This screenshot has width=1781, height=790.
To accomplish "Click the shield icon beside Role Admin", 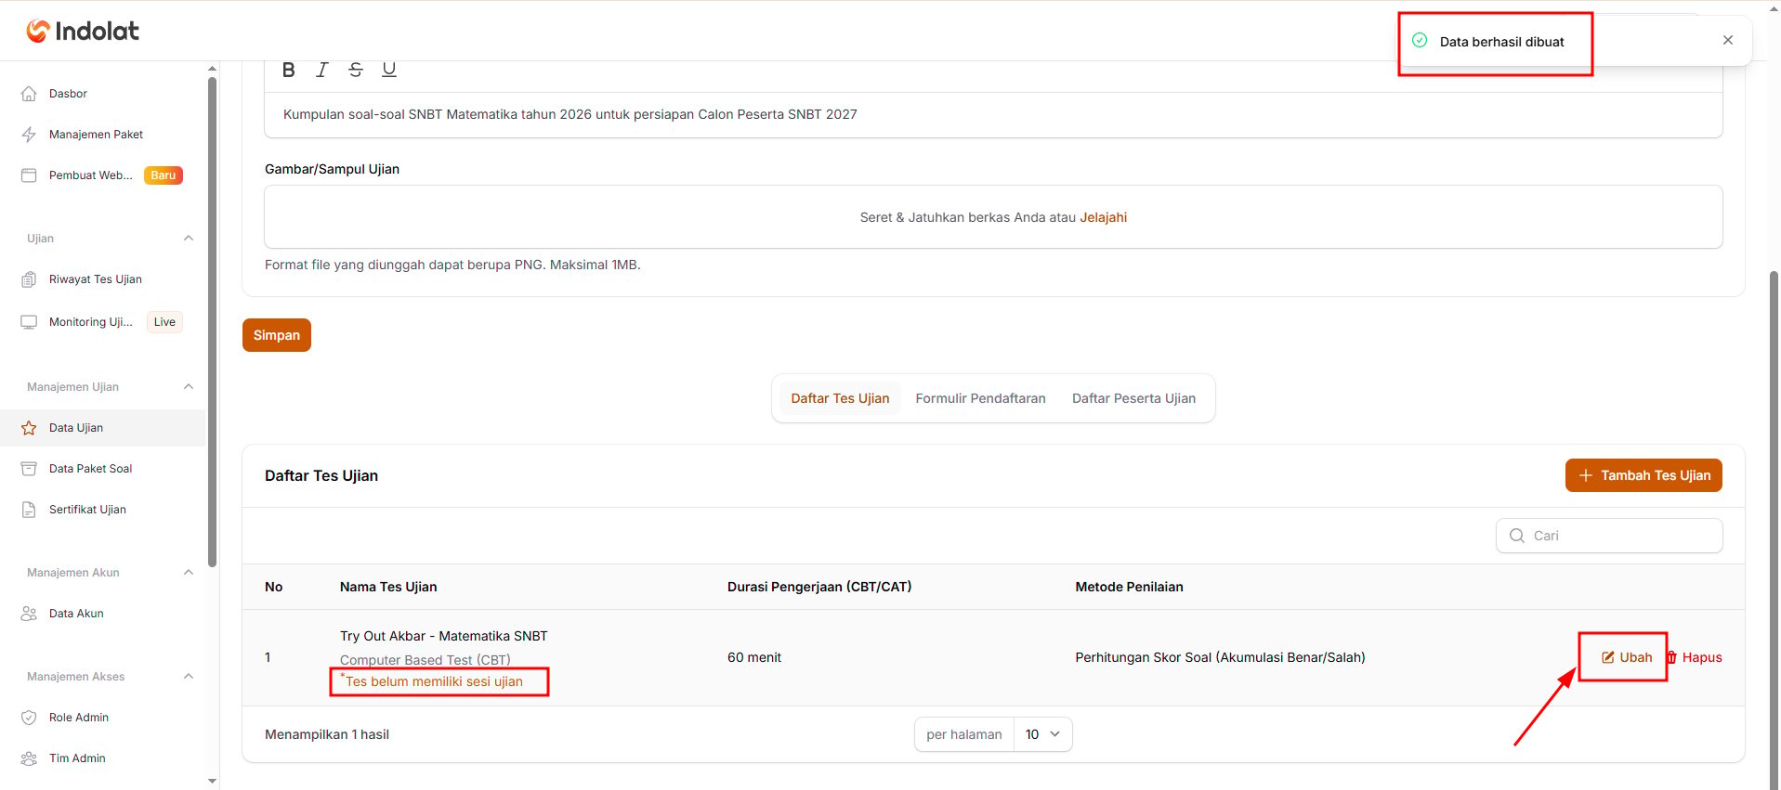I will [29, 718].
